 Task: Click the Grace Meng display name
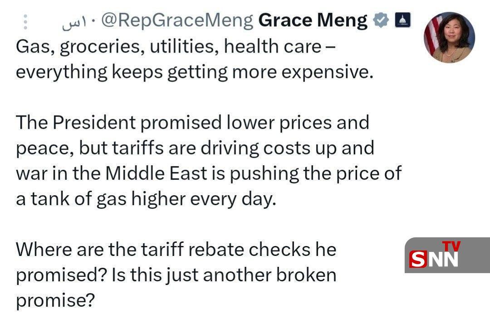click(x=313, y=20)
